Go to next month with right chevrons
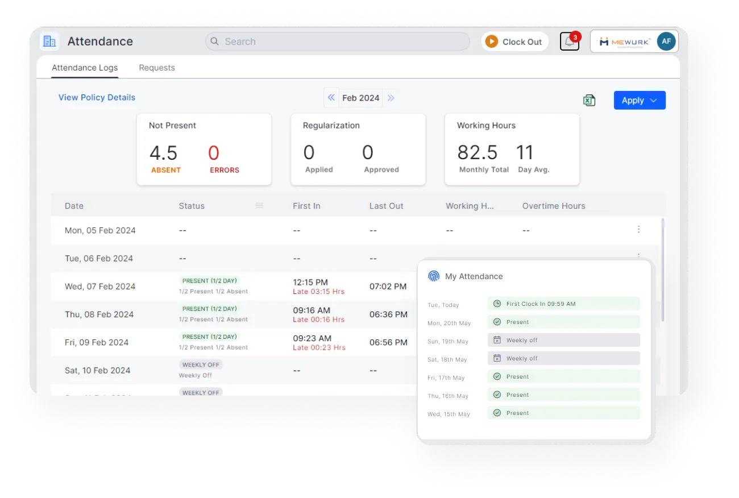 click(391, 98)
